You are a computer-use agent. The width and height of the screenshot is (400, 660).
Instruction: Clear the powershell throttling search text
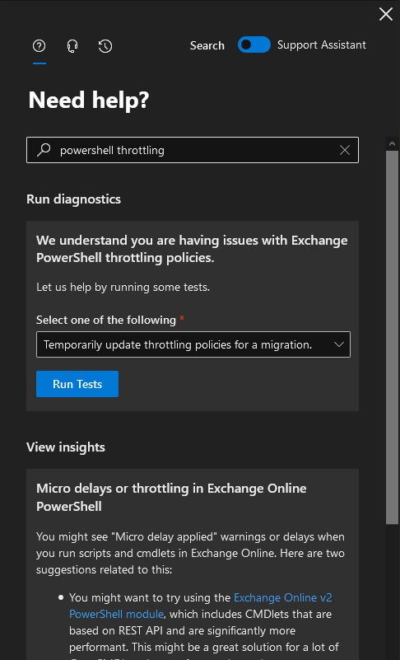[x=345, y=150]
